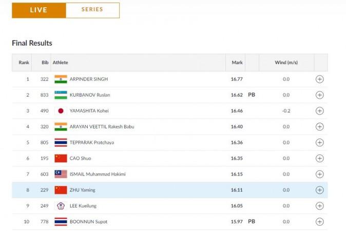This screenshot has height=231, width=346.
Task: Click Japan flag beside YAMASHITA Kohei
Action: tap(61, 111)
